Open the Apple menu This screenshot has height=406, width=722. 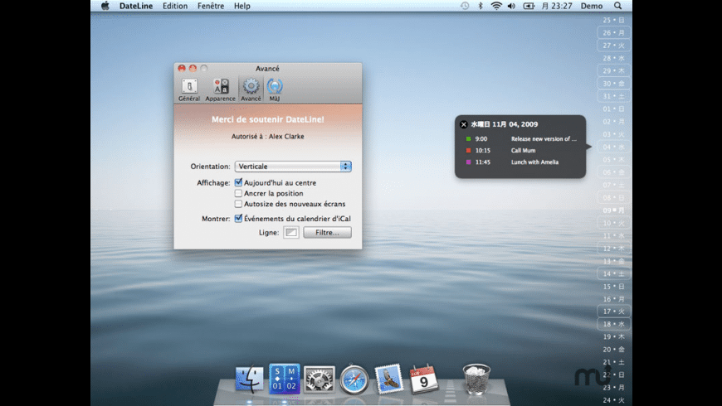tap(105, 6)
